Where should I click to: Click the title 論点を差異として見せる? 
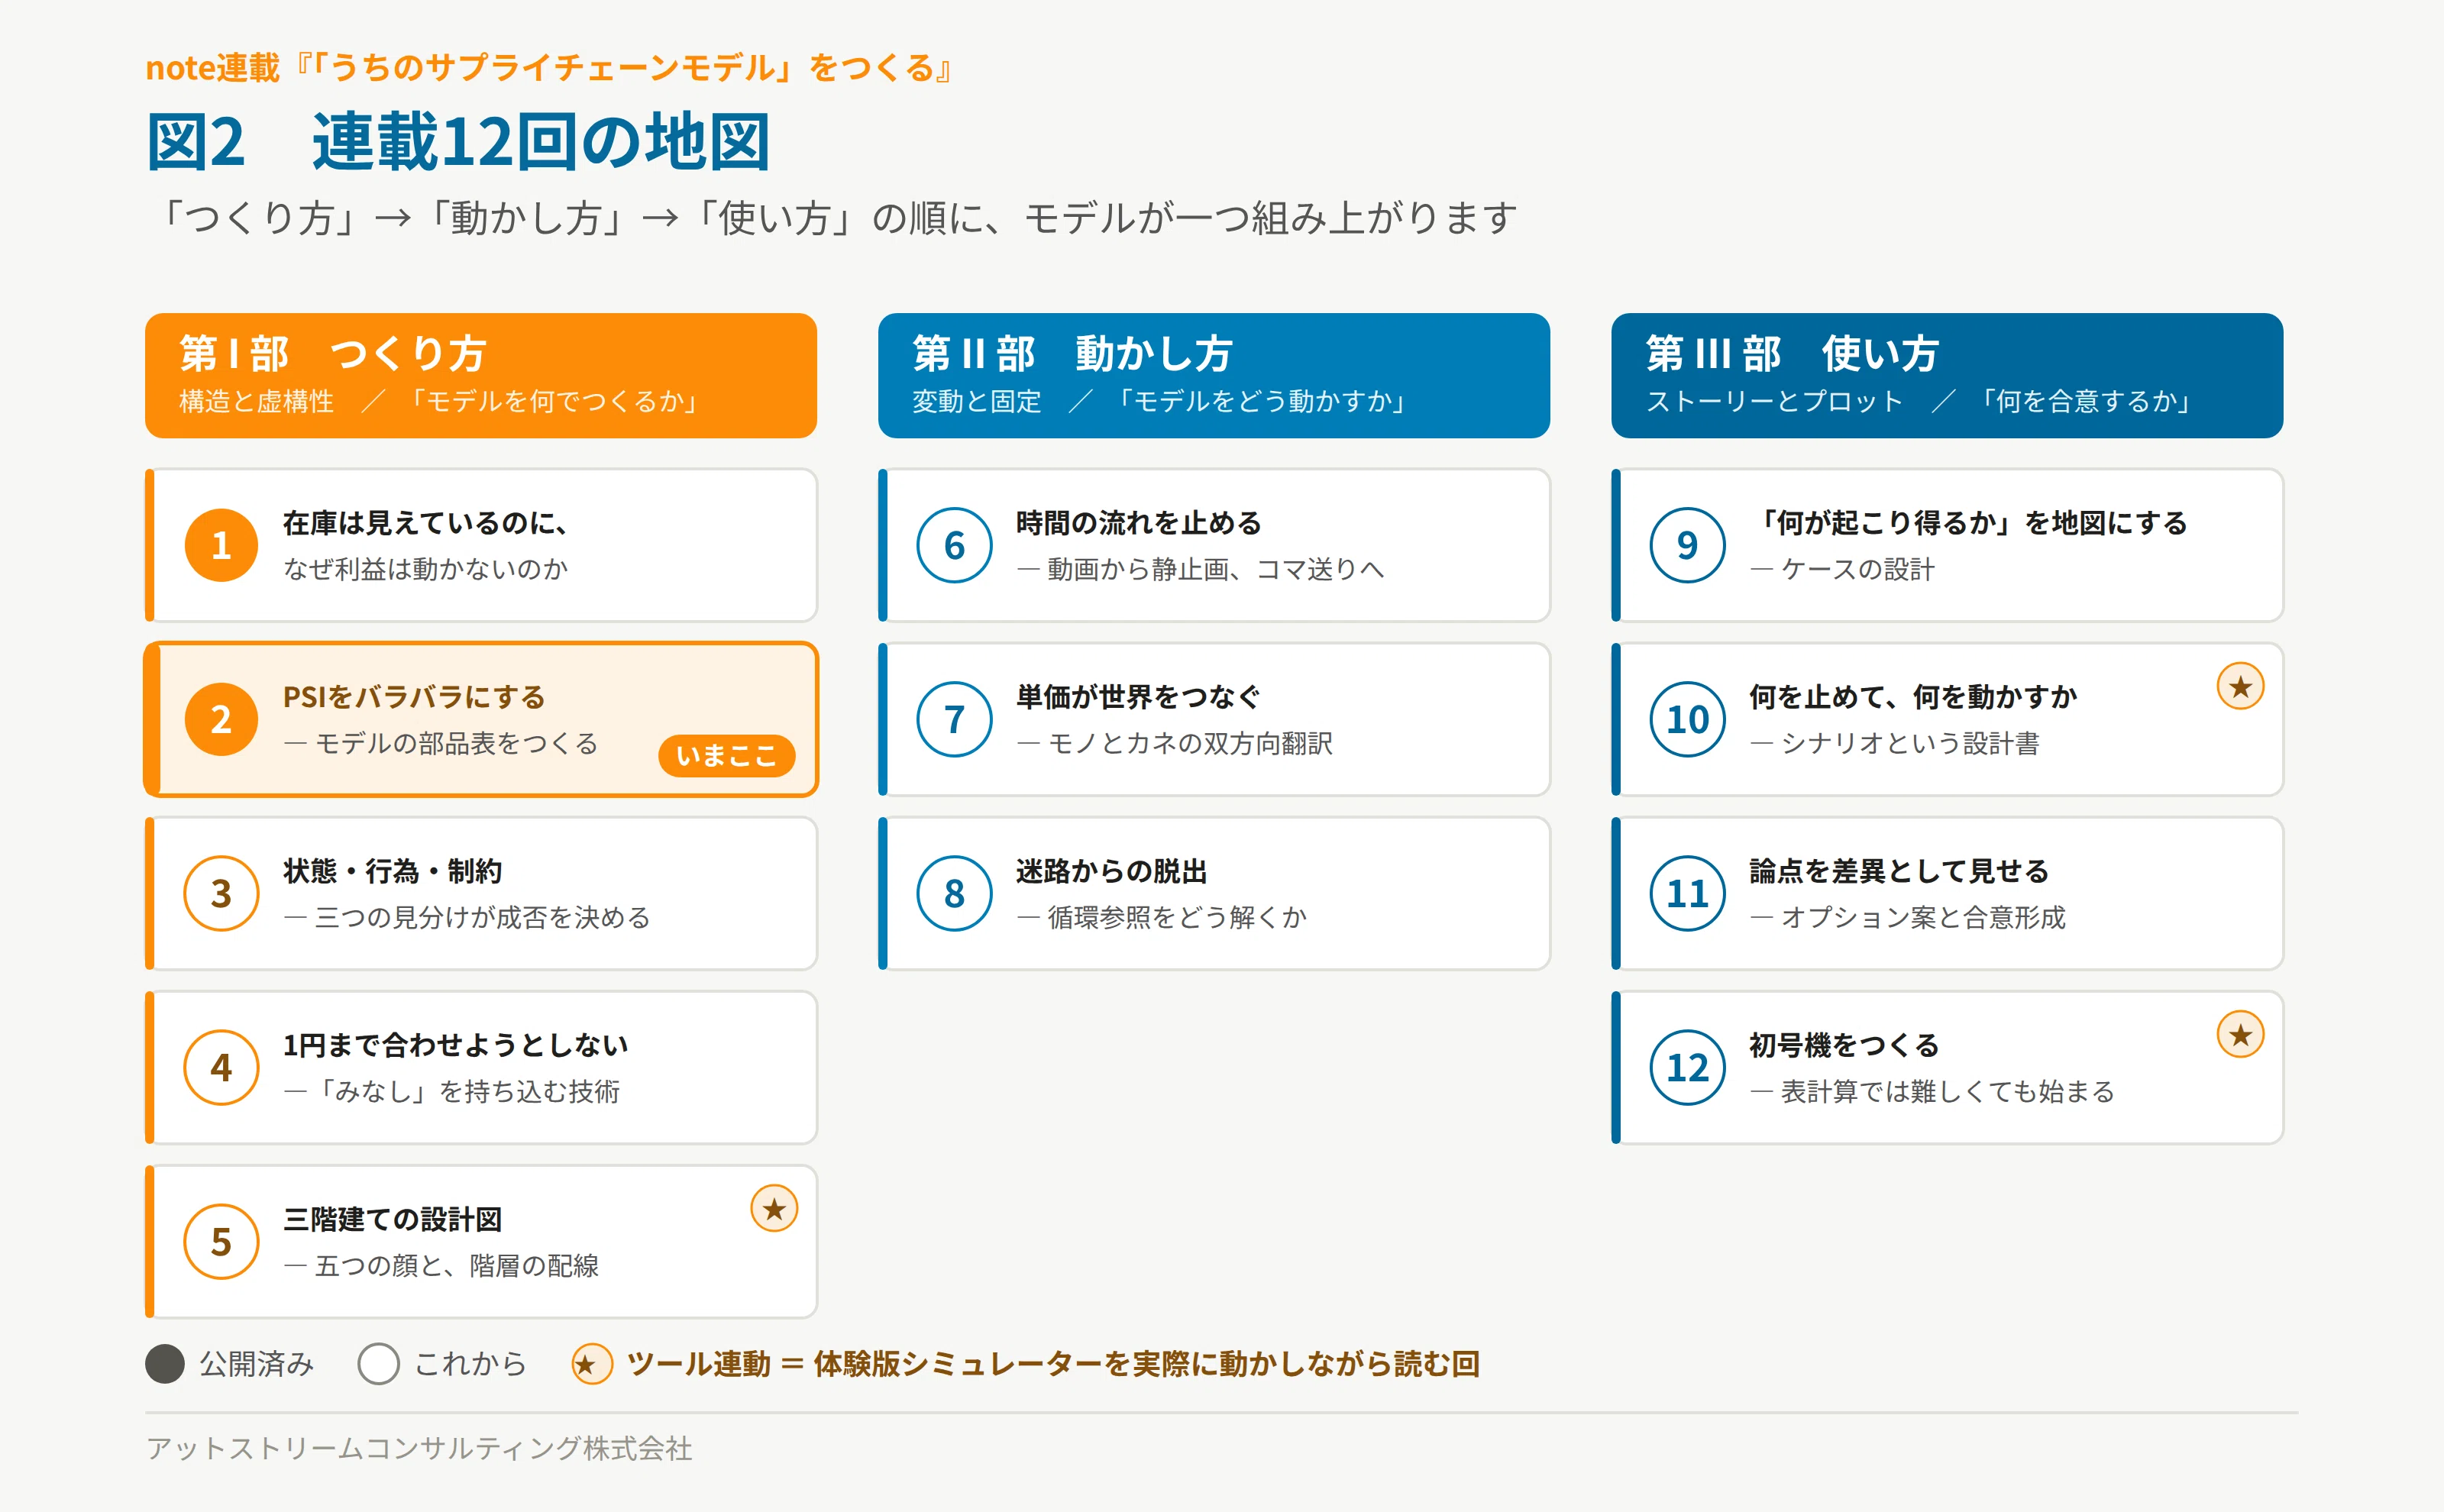(x=1899, y=871)
